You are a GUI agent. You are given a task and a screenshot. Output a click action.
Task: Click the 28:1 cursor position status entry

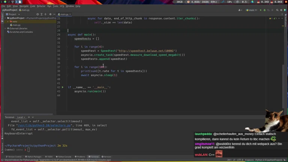(229, 160)
